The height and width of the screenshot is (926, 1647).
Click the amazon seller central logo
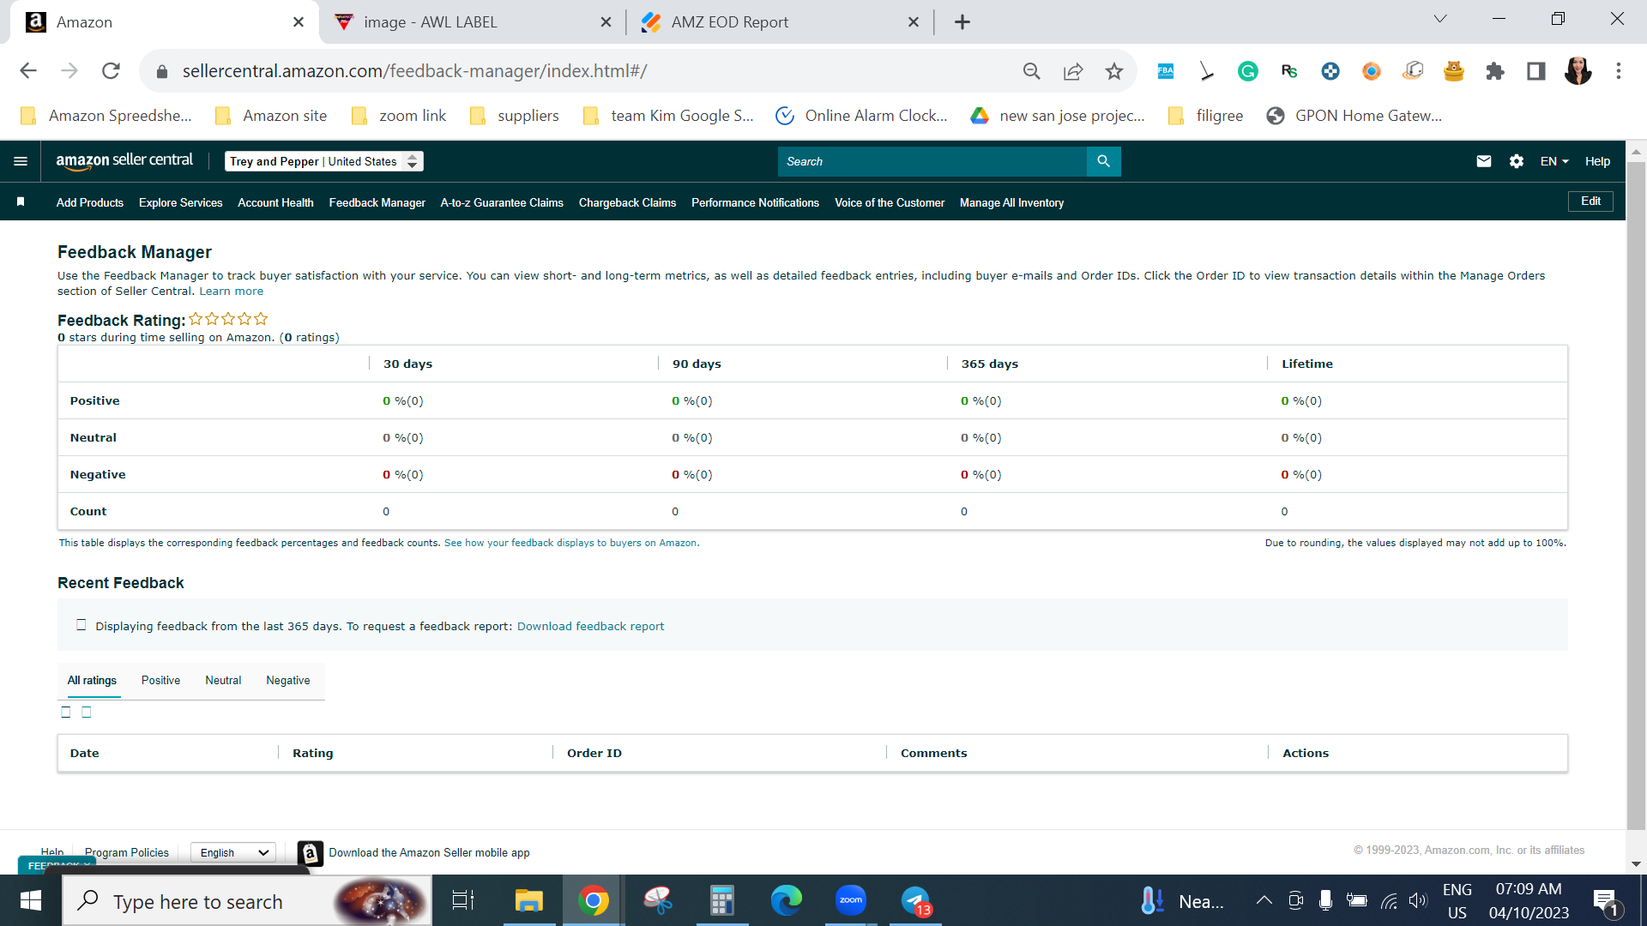pos(124,160)
